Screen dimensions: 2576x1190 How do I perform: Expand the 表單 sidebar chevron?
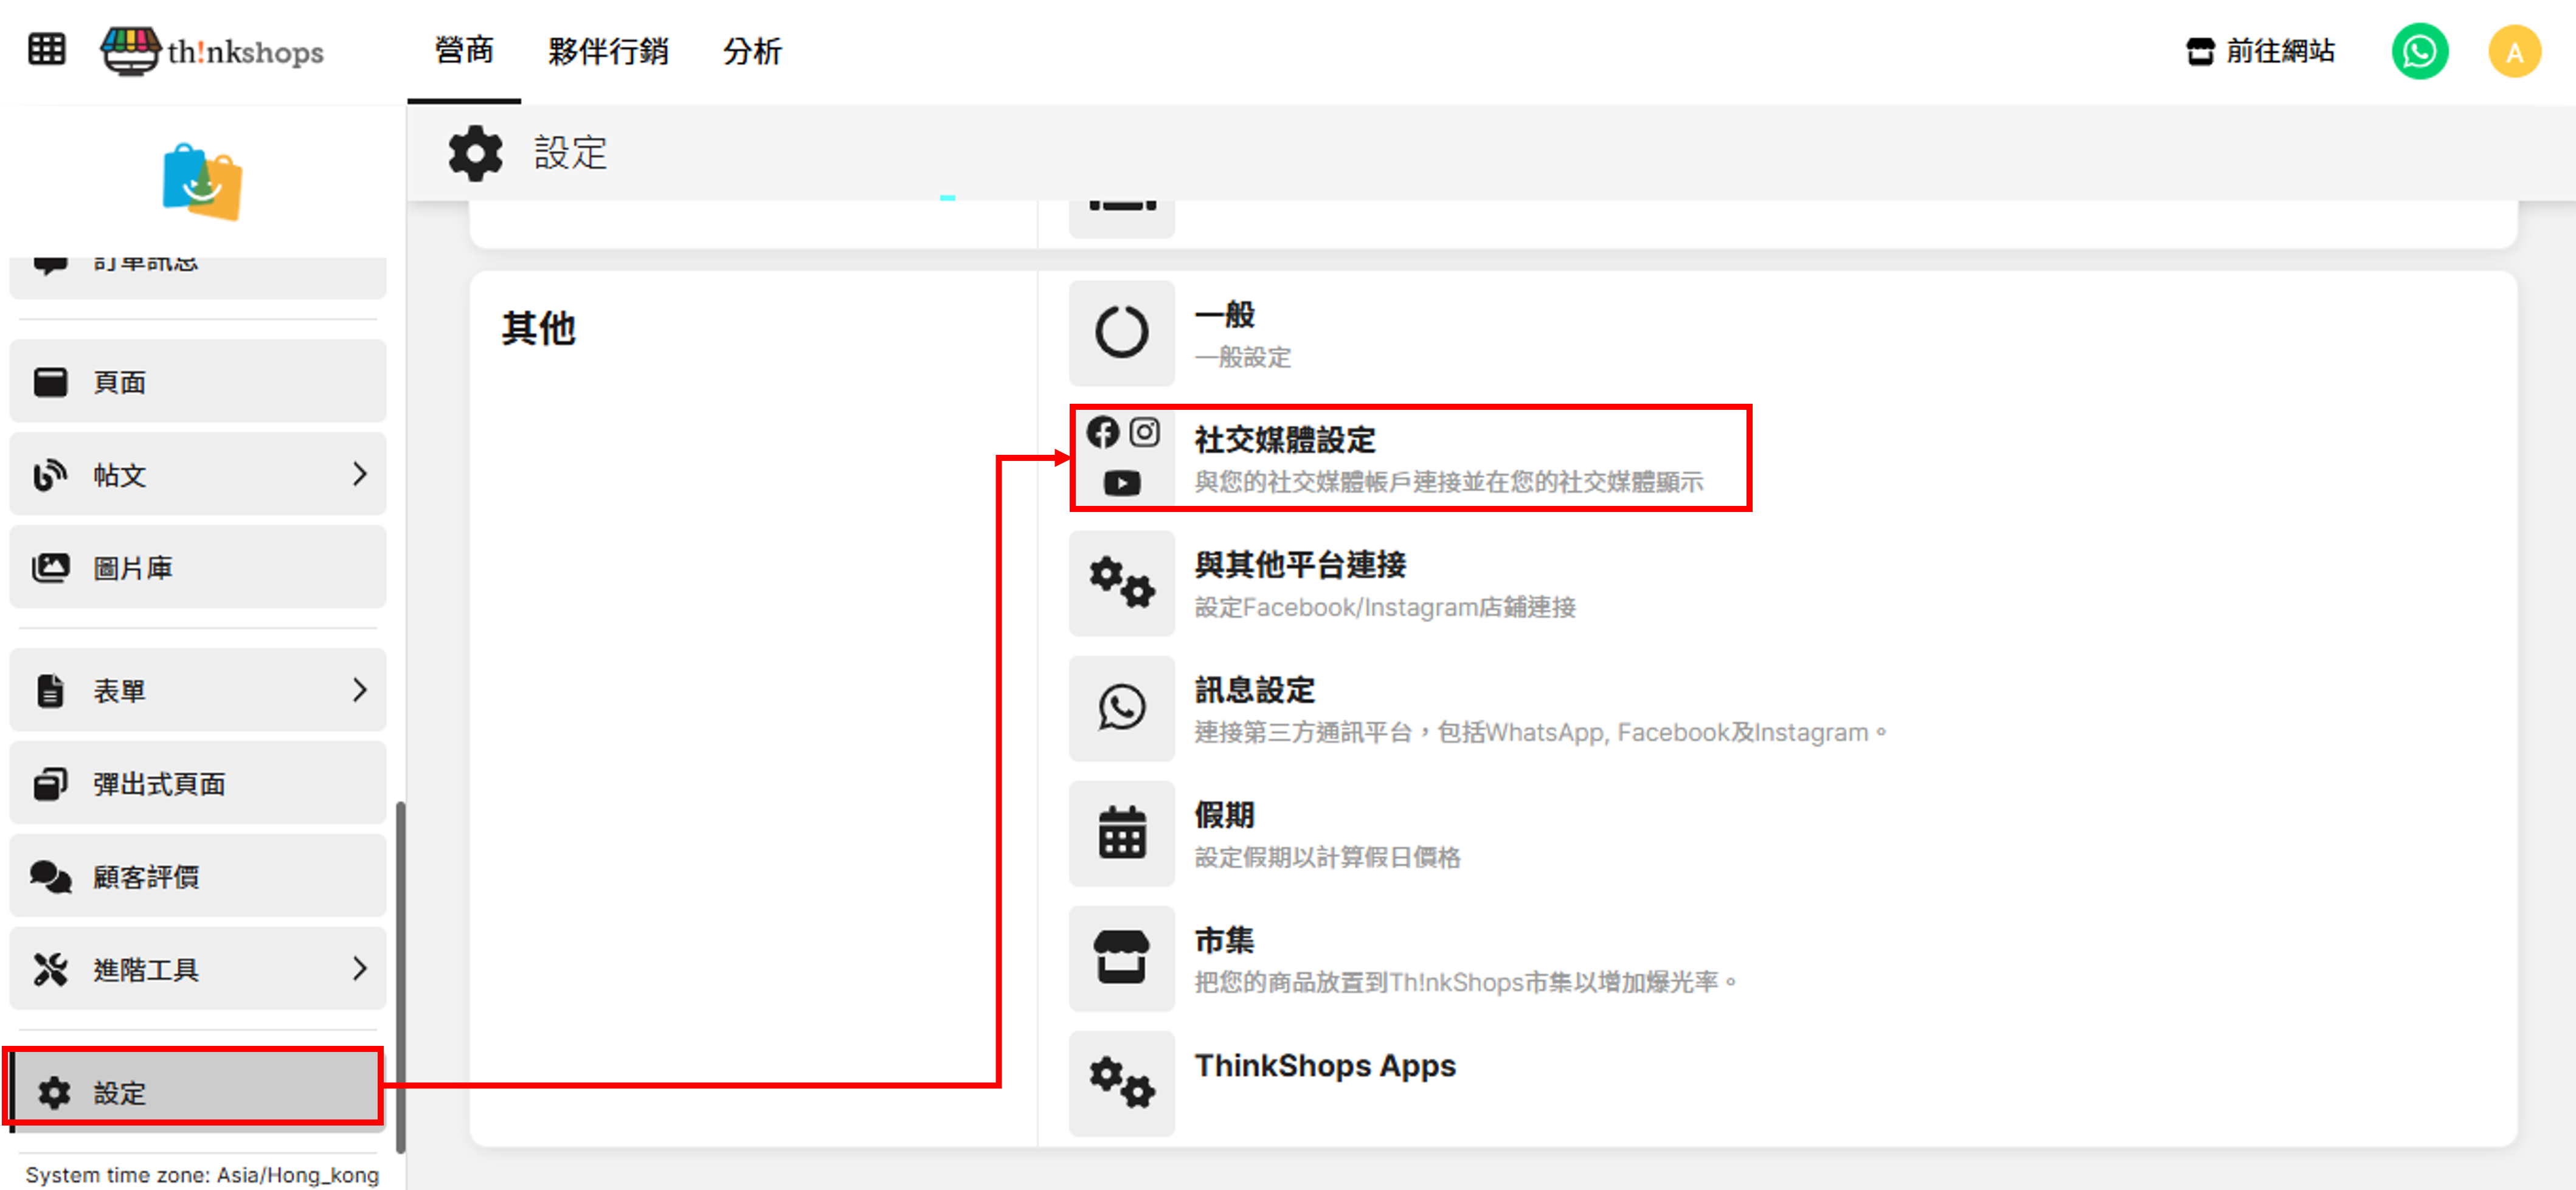click(360, 690)
